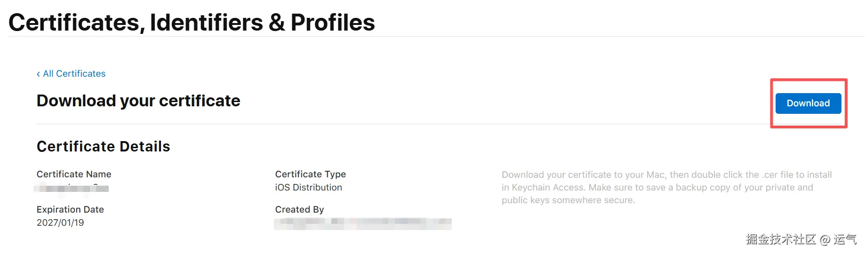Click the word Profiles in page title
Screen dimensions: 865x254
coord(332,23)
